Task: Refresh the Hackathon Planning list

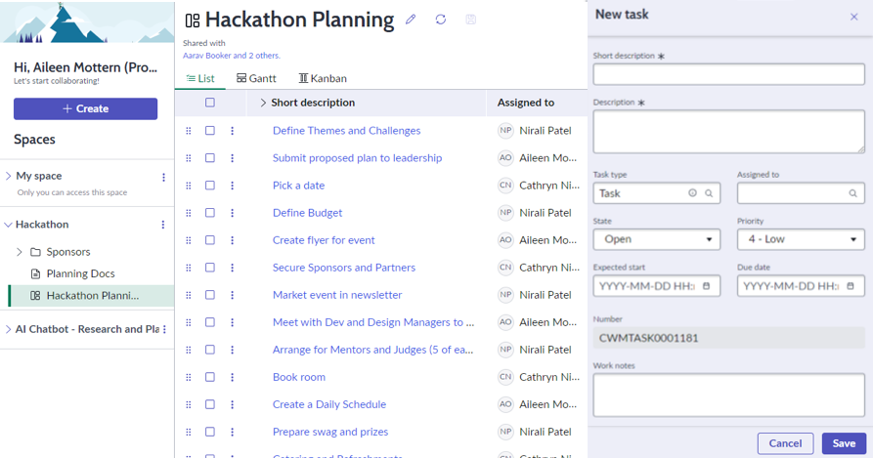Action: coord(440,20)
